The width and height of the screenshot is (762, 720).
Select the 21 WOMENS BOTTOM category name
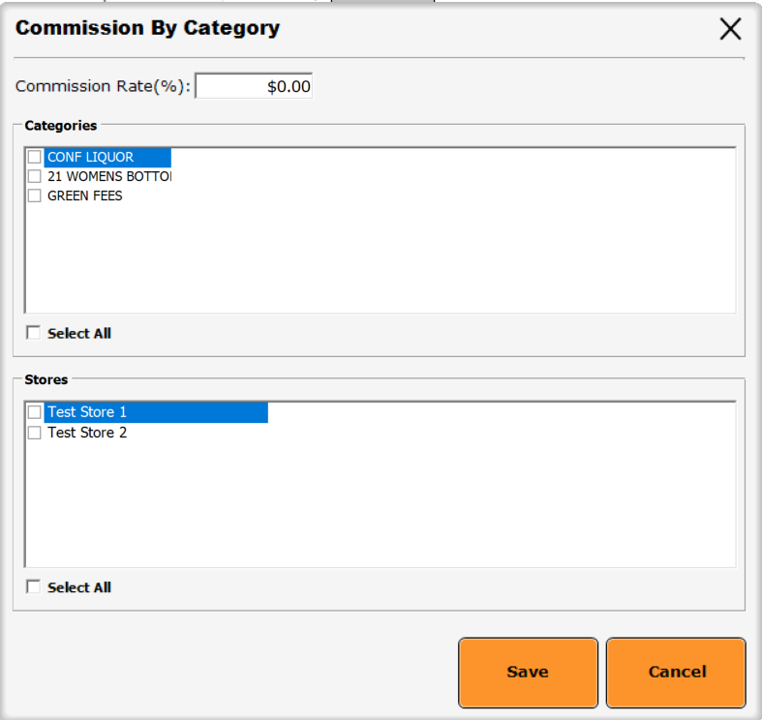coord(108,176)
